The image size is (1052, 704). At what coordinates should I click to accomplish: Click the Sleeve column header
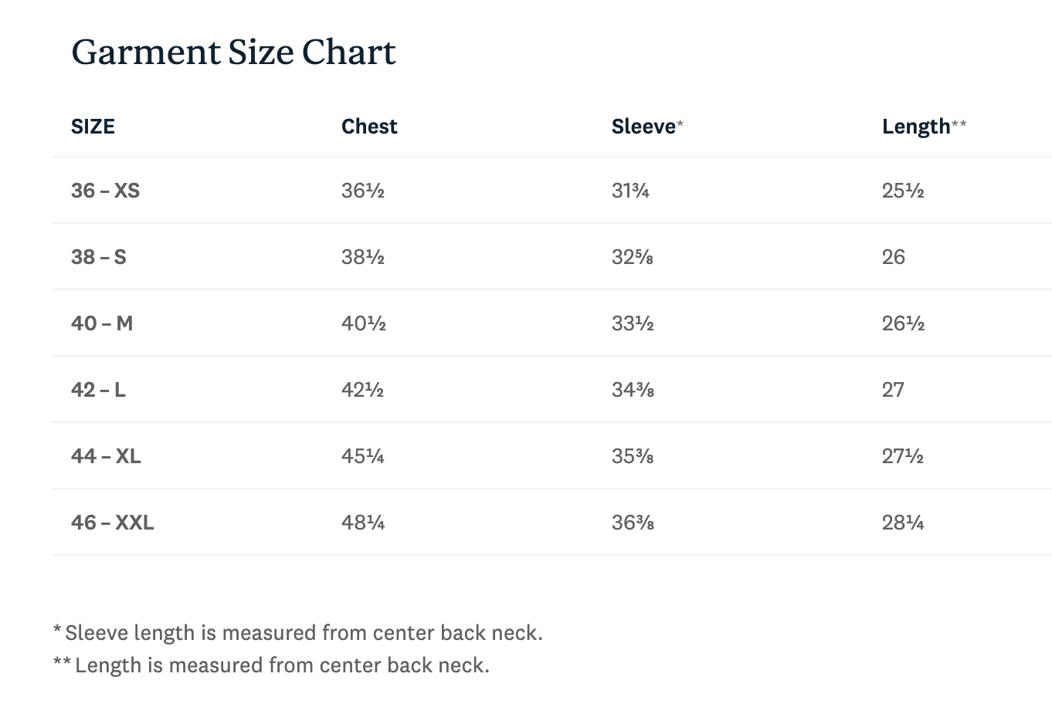647,127
